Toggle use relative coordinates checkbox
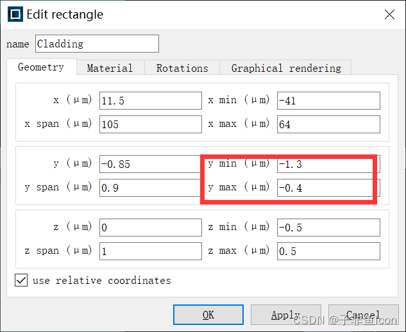Viewport: 406px width, 332px height. (x=21, y=280)
